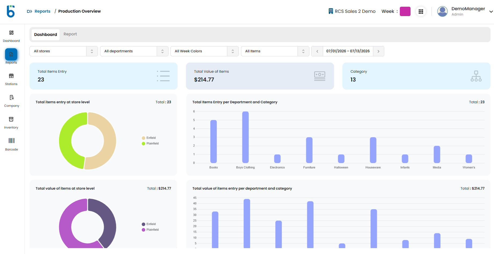Open the All stores dropdown
This screenshot has height=254, width=494.
[x=64, y=51]
